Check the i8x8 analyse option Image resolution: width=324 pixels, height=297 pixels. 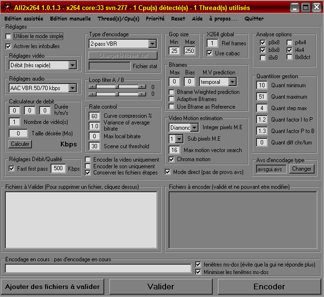pyautogui.click(x=263, y=58)
